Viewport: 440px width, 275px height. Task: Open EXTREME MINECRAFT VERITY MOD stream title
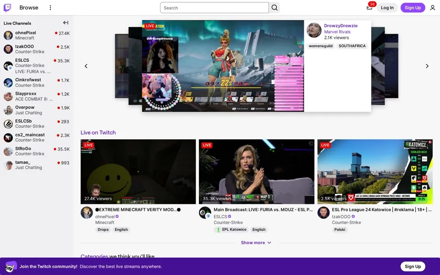[x=138, y=209]
